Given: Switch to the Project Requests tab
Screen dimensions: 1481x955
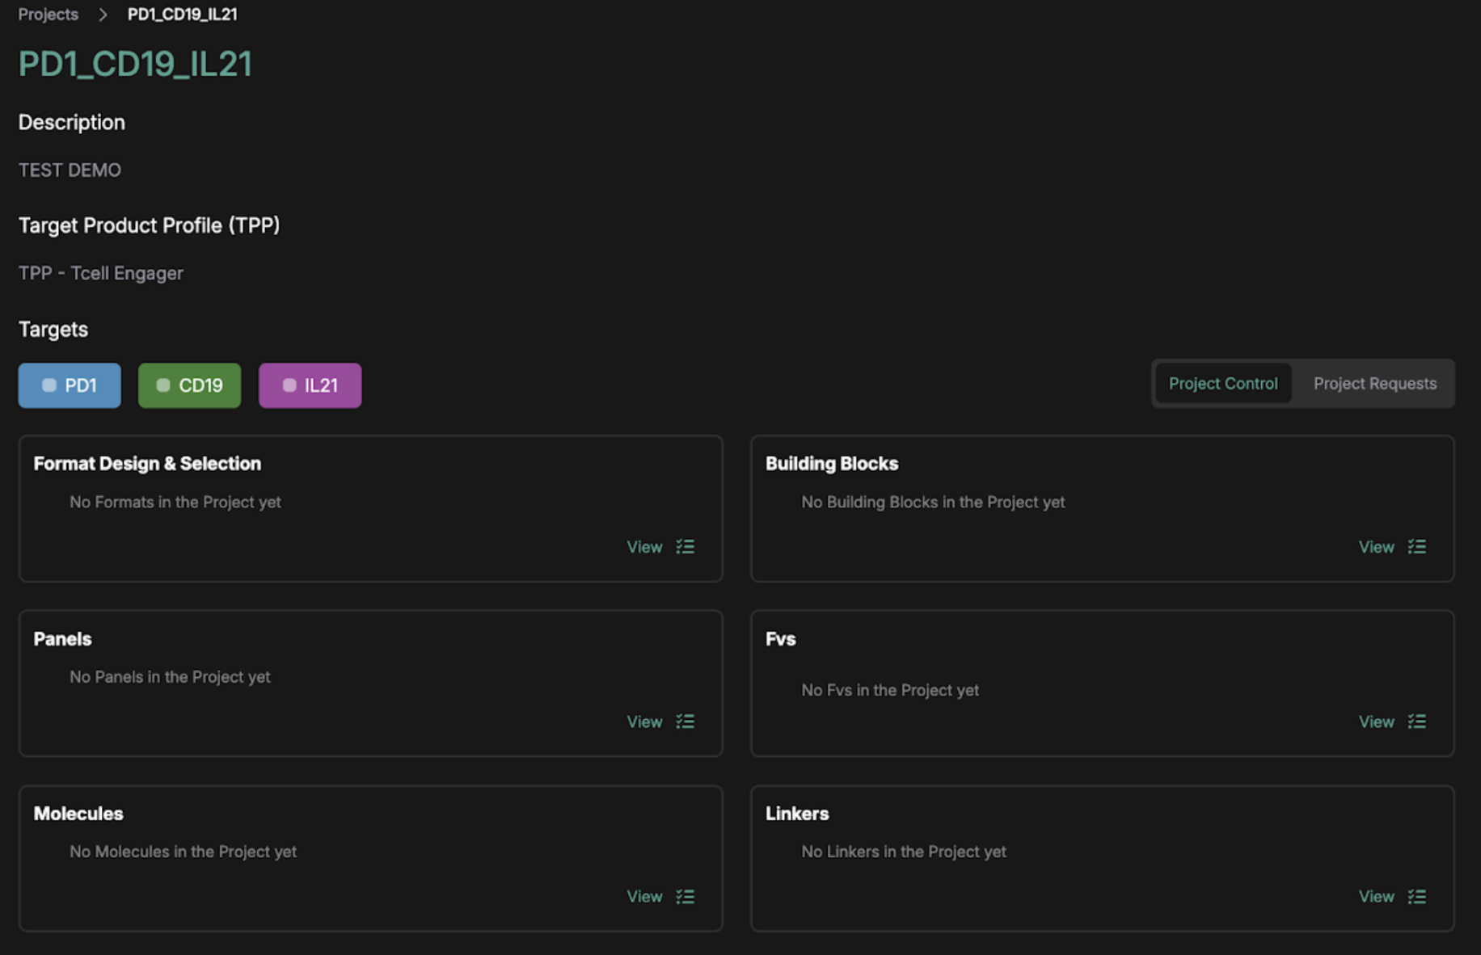Looking at the screenshot, I should tap(1374, 384).
